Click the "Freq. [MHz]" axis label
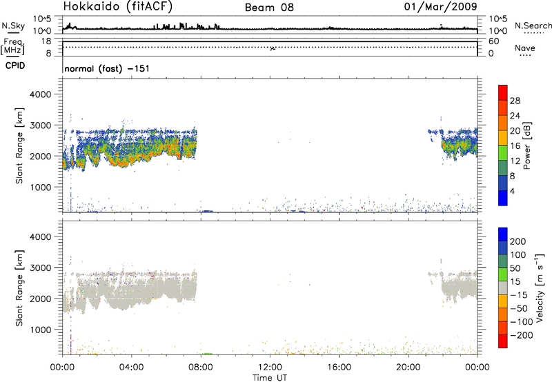 pyautogui.click(x=13, y=47)
